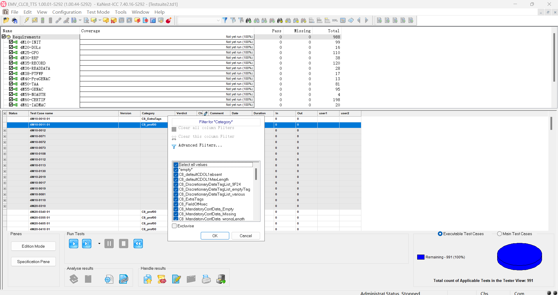Click the OK button in filter dialog
The height and width of the screenshot is (295, 558).
pos(215,236)
